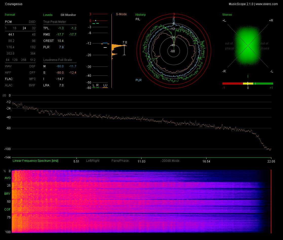
Task: Click the PLR label below History radar
Action: (138, 80)
